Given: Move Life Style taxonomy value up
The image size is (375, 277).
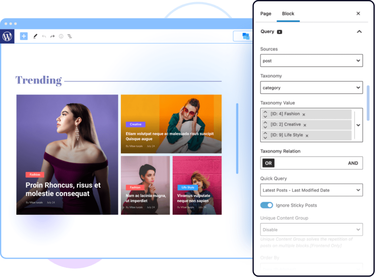Looking at the screenshot, I should point(265,133).
